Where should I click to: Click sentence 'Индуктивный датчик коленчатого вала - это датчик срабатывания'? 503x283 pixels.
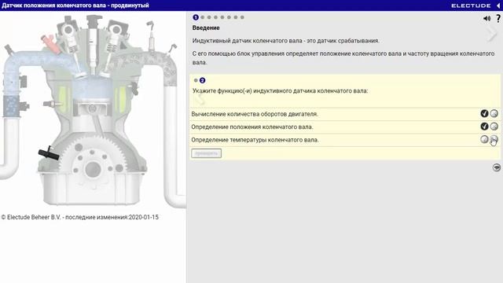tap(285, 41)
